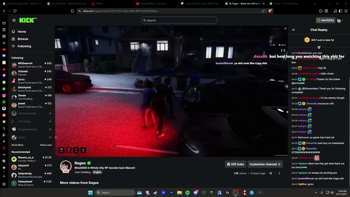Click the browser reload button
The width and height of the screenshot is (350, 197).
pyautogui.click(x=15, y=11)
